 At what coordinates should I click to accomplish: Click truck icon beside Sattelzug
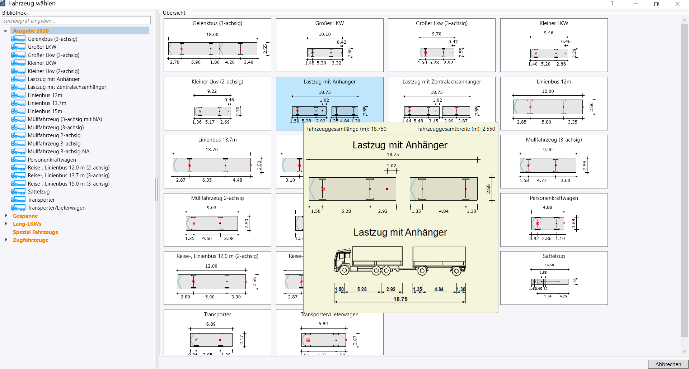coord(18,192)
